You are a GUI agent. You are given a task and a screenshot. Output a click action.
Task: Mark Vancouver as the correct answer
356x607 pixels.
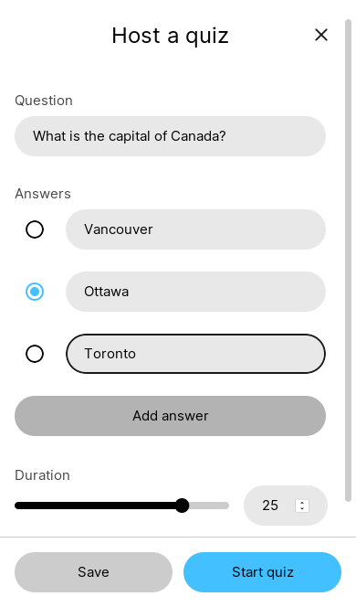click(35, 229)
